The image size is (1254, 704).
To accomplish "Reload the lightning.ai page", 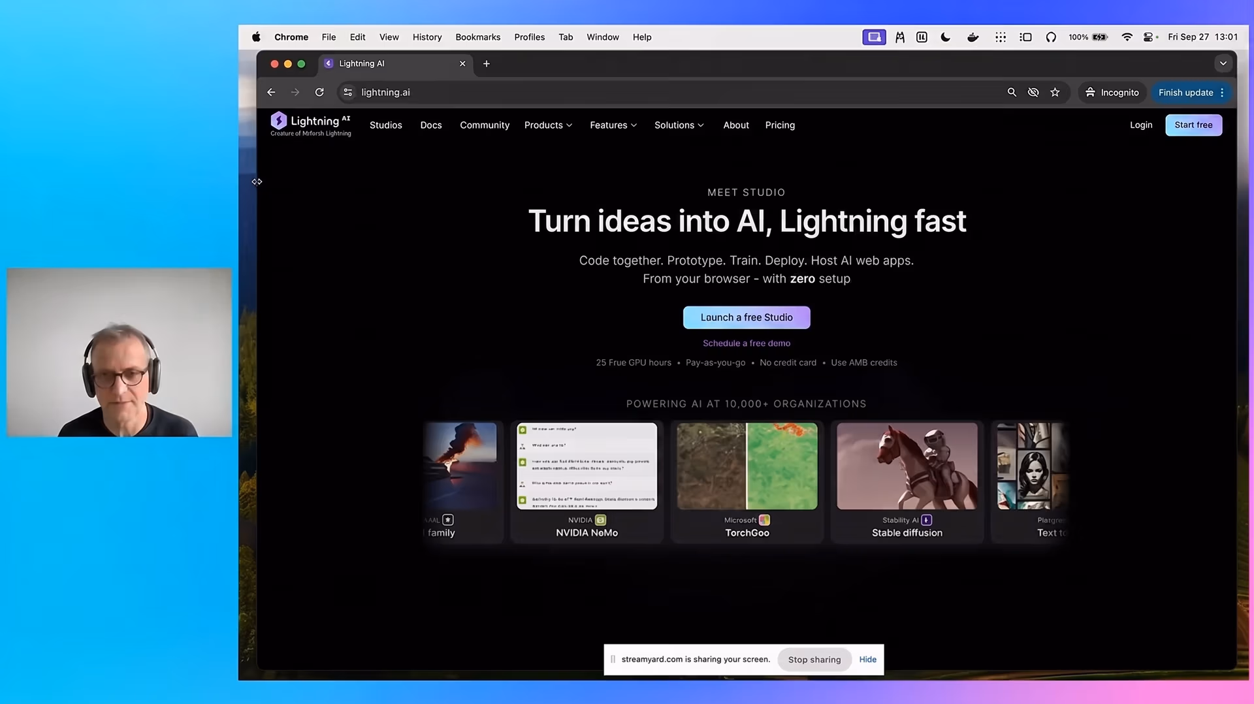I will coord(319,92).
